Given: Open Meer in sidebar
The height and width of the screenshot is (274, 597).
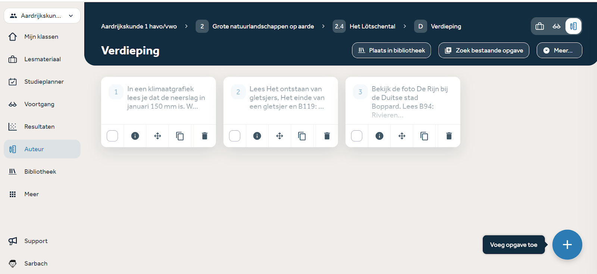Looking at the screenshot, I should [42, 194].
